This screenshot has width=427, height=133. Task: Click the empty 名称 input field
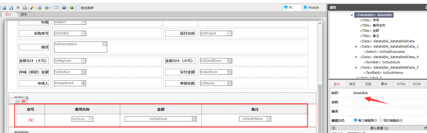390,102
